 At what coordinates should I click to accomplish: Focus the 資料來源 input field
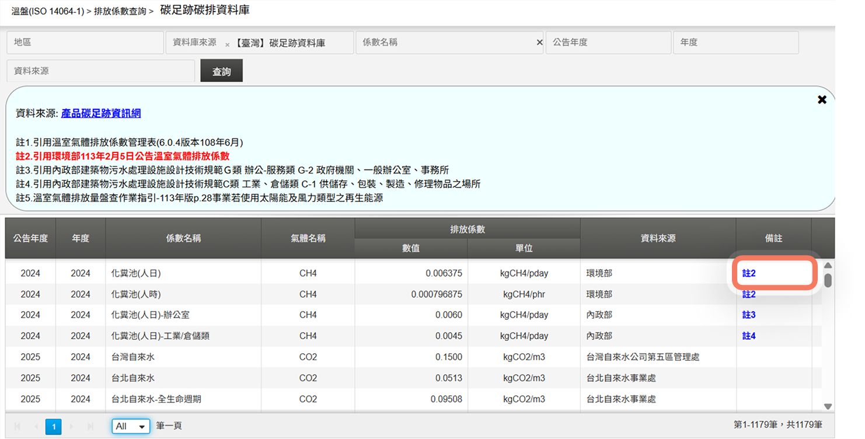click(x=100, y=71)
